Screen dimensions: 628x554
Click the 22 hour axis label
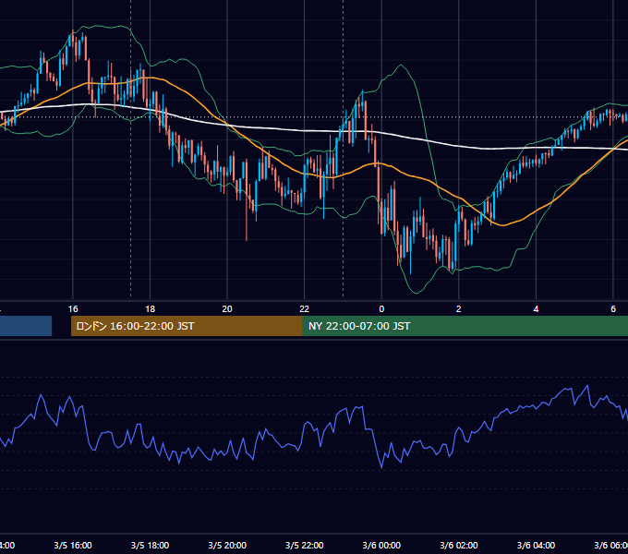tap(305, 309)
